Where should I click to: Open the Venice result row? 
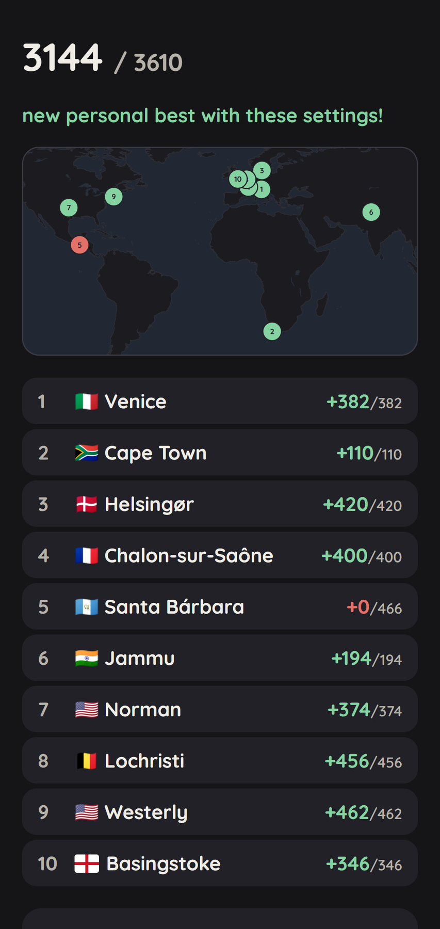point(220,401)
